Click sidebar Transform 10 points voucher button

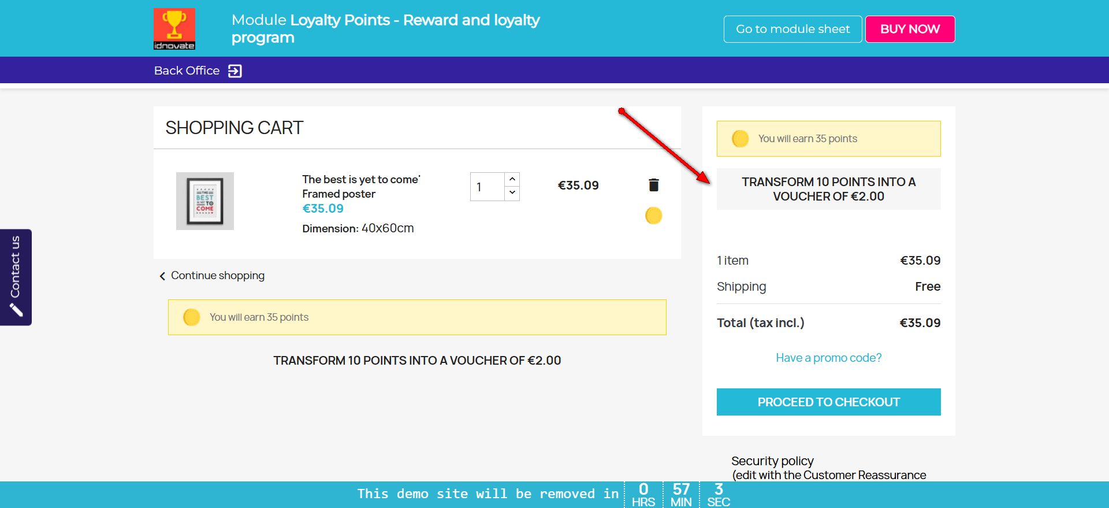coord(828,189)
